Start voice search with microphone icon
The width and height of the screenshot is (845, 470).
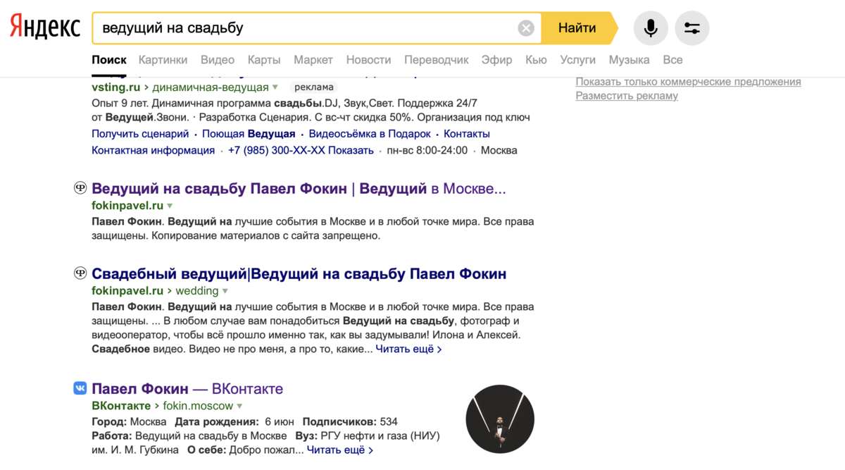click(x=651, y=28)
